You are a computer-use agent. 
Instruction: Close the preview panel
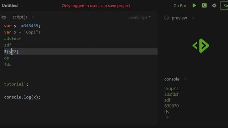coord(193,18)
